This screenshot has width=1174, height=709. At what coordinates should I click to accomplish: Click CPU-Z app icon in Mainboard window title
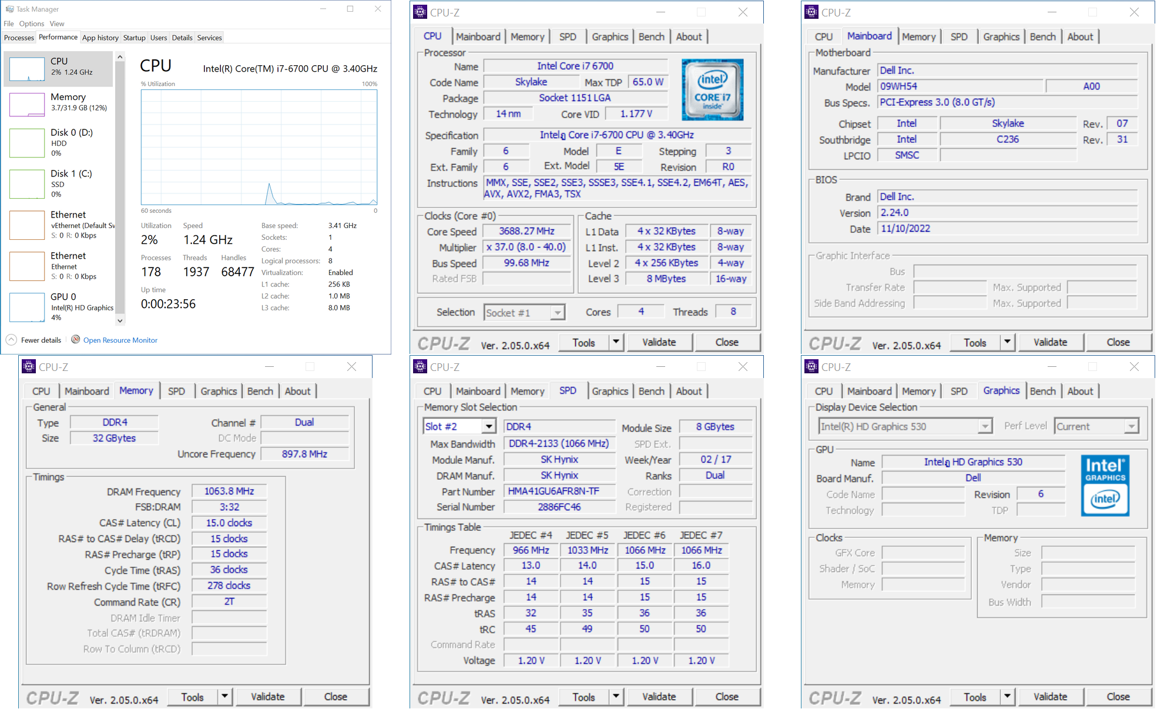tap(811, 12)
